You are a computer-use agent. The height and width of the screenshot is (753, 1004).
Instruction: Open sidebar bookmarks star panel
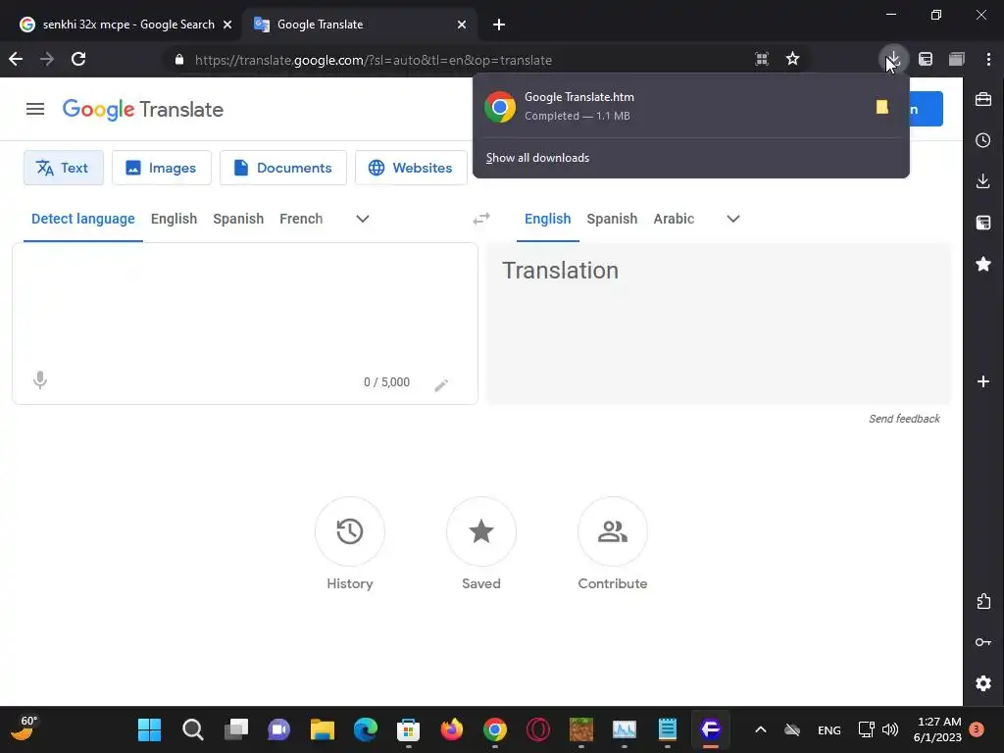pos(983,264)
